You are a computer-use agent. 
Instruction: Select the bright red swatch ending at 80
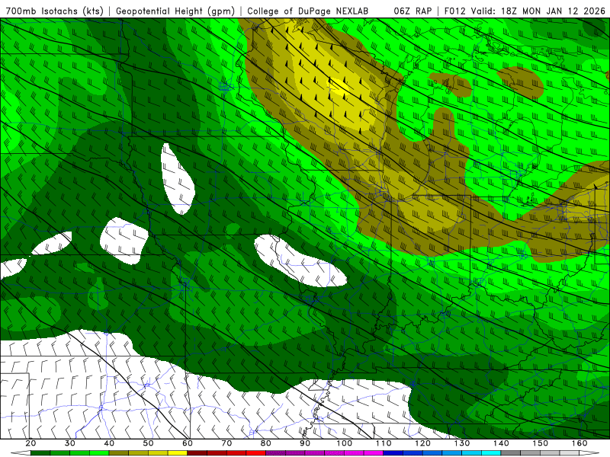256,453
